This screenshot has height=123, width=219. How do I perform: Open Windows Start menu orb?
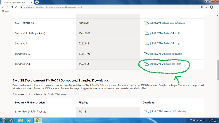(3, 120)
